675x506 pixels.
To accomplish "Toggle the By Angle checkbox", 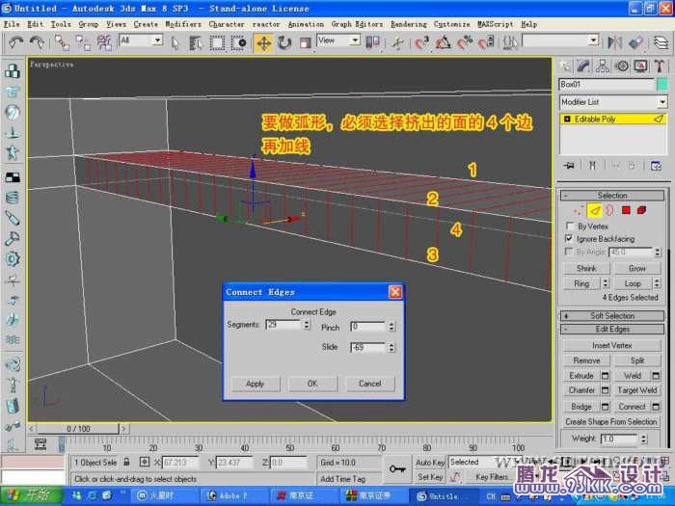I will click(569, 252).
